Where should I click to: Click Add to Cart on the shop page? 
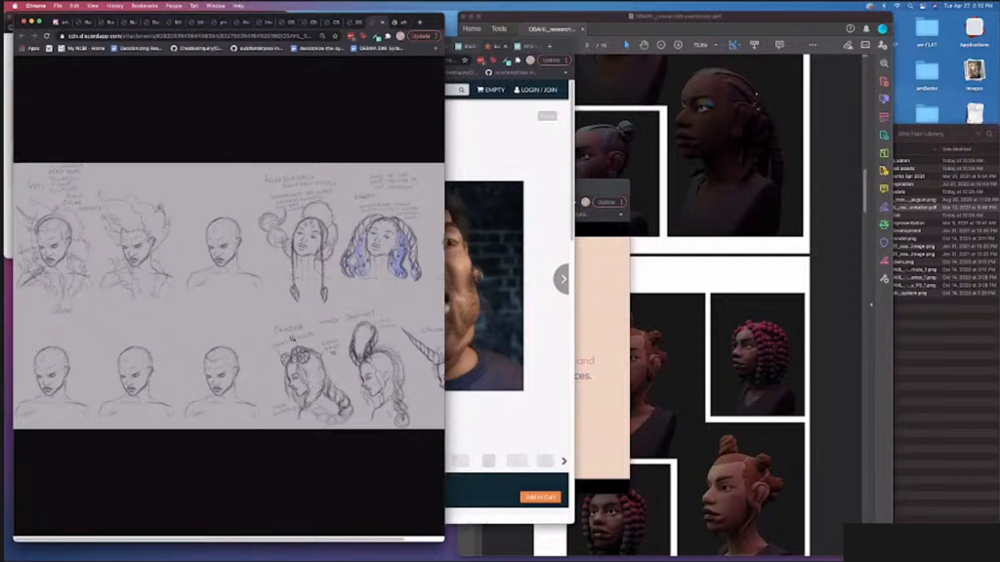pos(541,497)
